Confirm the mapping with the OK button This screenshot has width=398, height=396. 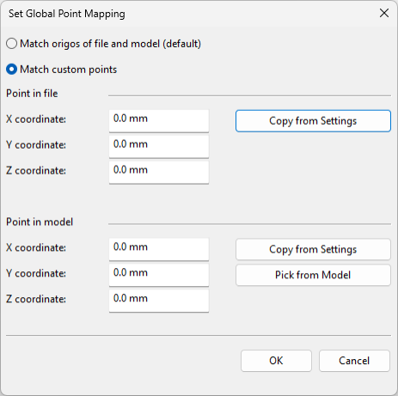pyautogui.click(x=276, y=361)
